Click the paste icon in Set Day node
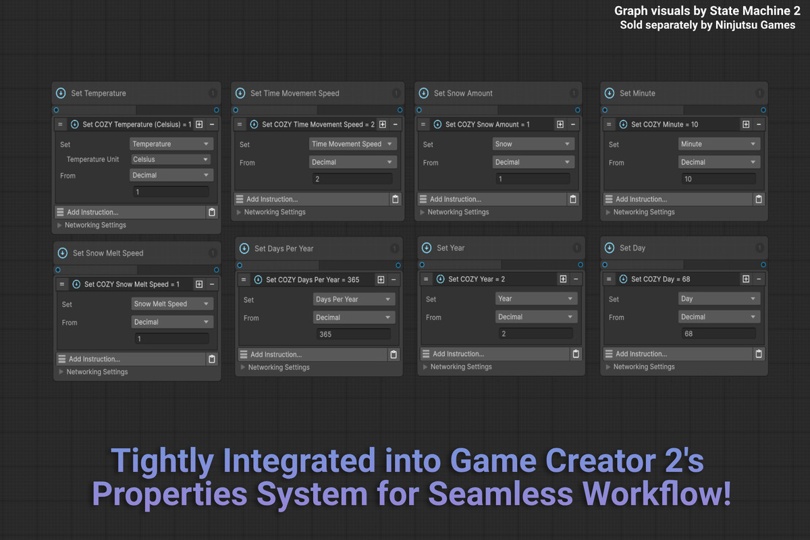This screenshot has width=810, height=540. 758,354
